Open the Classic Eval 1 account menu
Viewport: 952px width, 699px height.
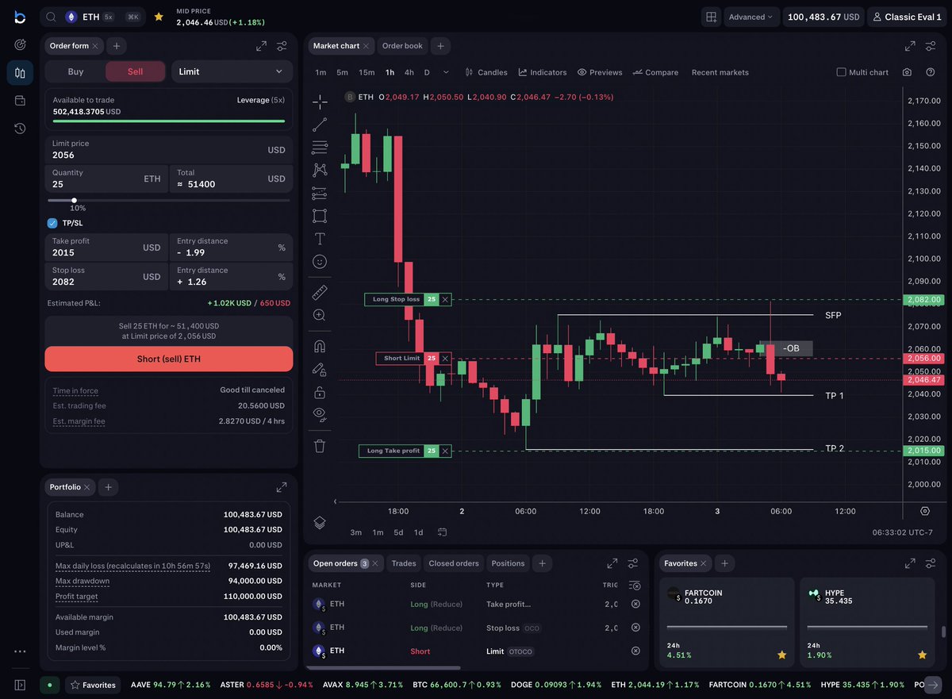point(907,17)
